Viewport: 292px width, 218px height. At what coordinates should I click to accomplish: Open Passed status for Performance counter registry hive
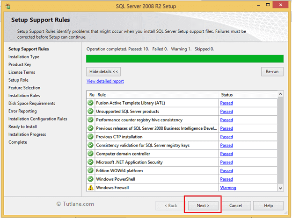pos(226,120)
